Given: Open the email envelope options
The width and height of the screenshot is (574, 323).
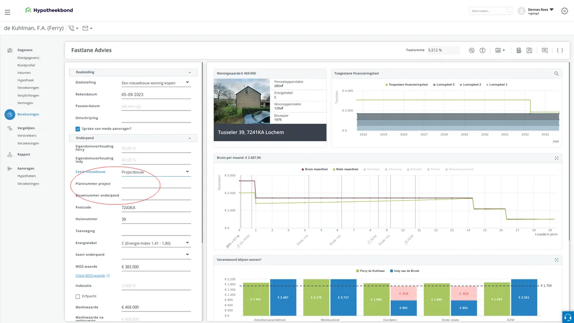Looking at the screenshot, I should tap(88, 28).
